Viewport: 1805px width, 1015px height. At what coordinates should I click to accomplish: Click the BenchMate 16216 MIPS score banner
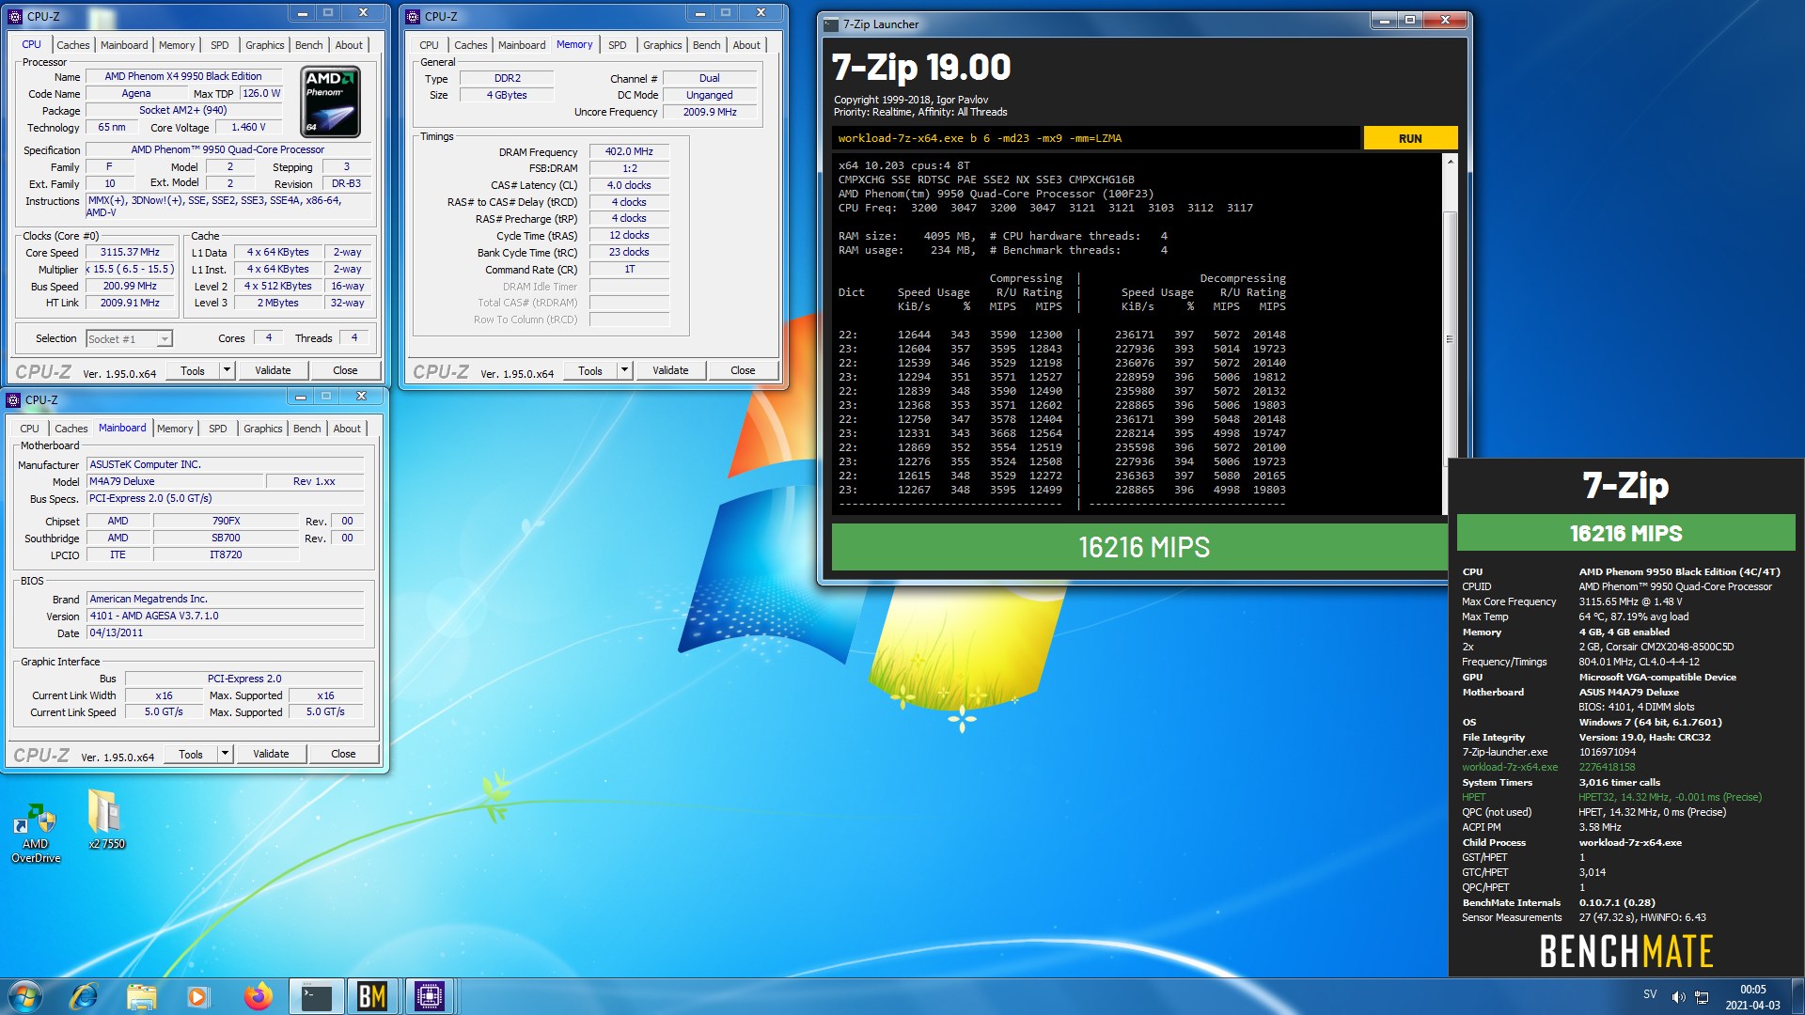1625,533
